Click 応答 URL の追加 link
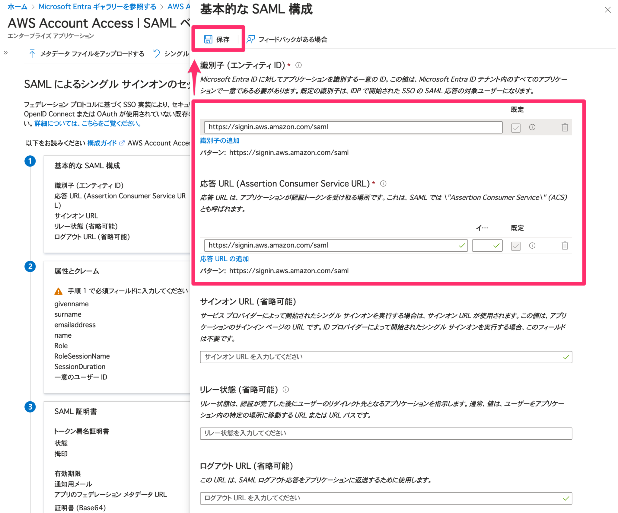This screenshot has height=513, width=618. tap(224, 259)
